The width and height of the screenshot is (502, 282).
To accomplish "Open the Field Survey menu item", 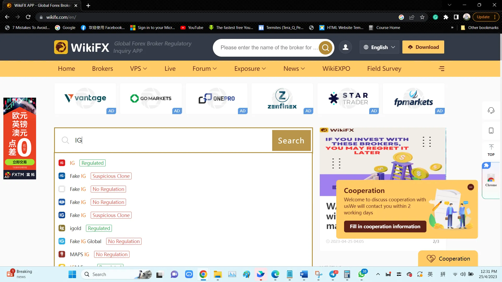I will [x=384, y=69].
